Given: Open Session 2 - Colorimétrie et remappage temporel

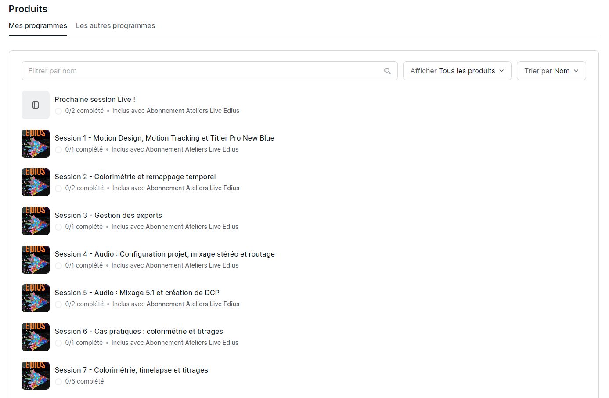Looking at the screenshot, I should (x=135, y=177).
